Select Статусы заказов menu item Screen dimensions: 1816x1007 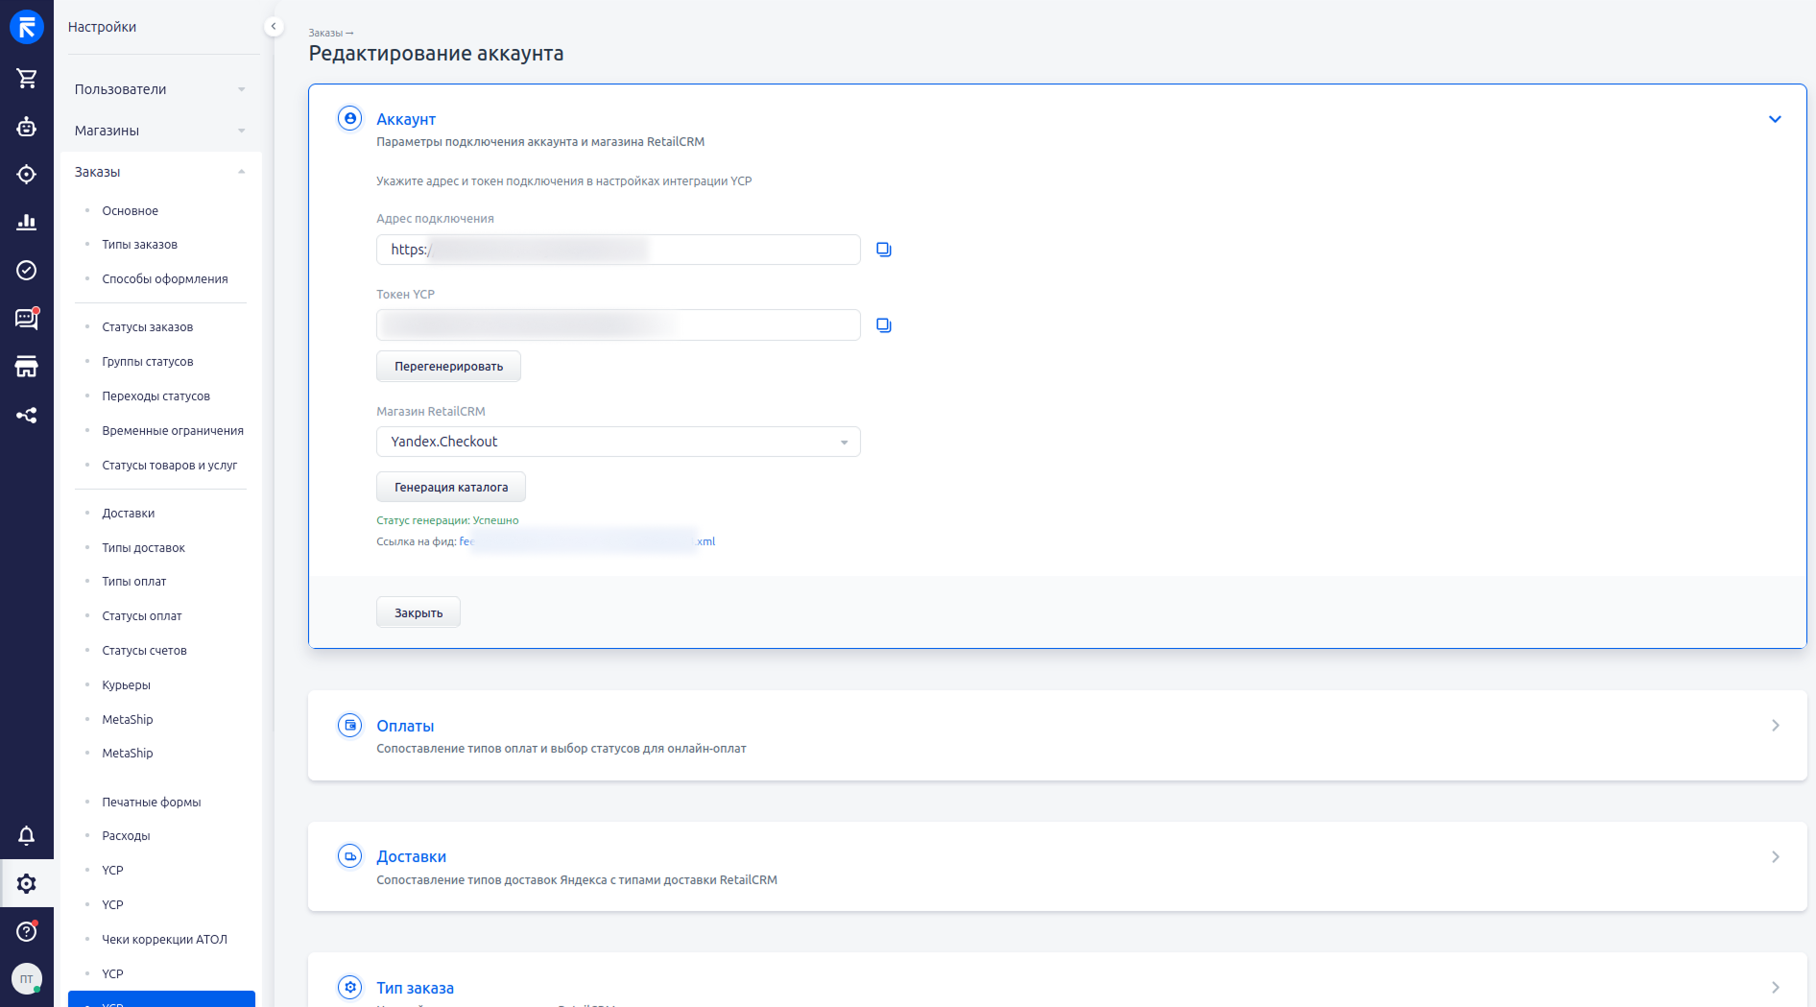click(148, 327)
